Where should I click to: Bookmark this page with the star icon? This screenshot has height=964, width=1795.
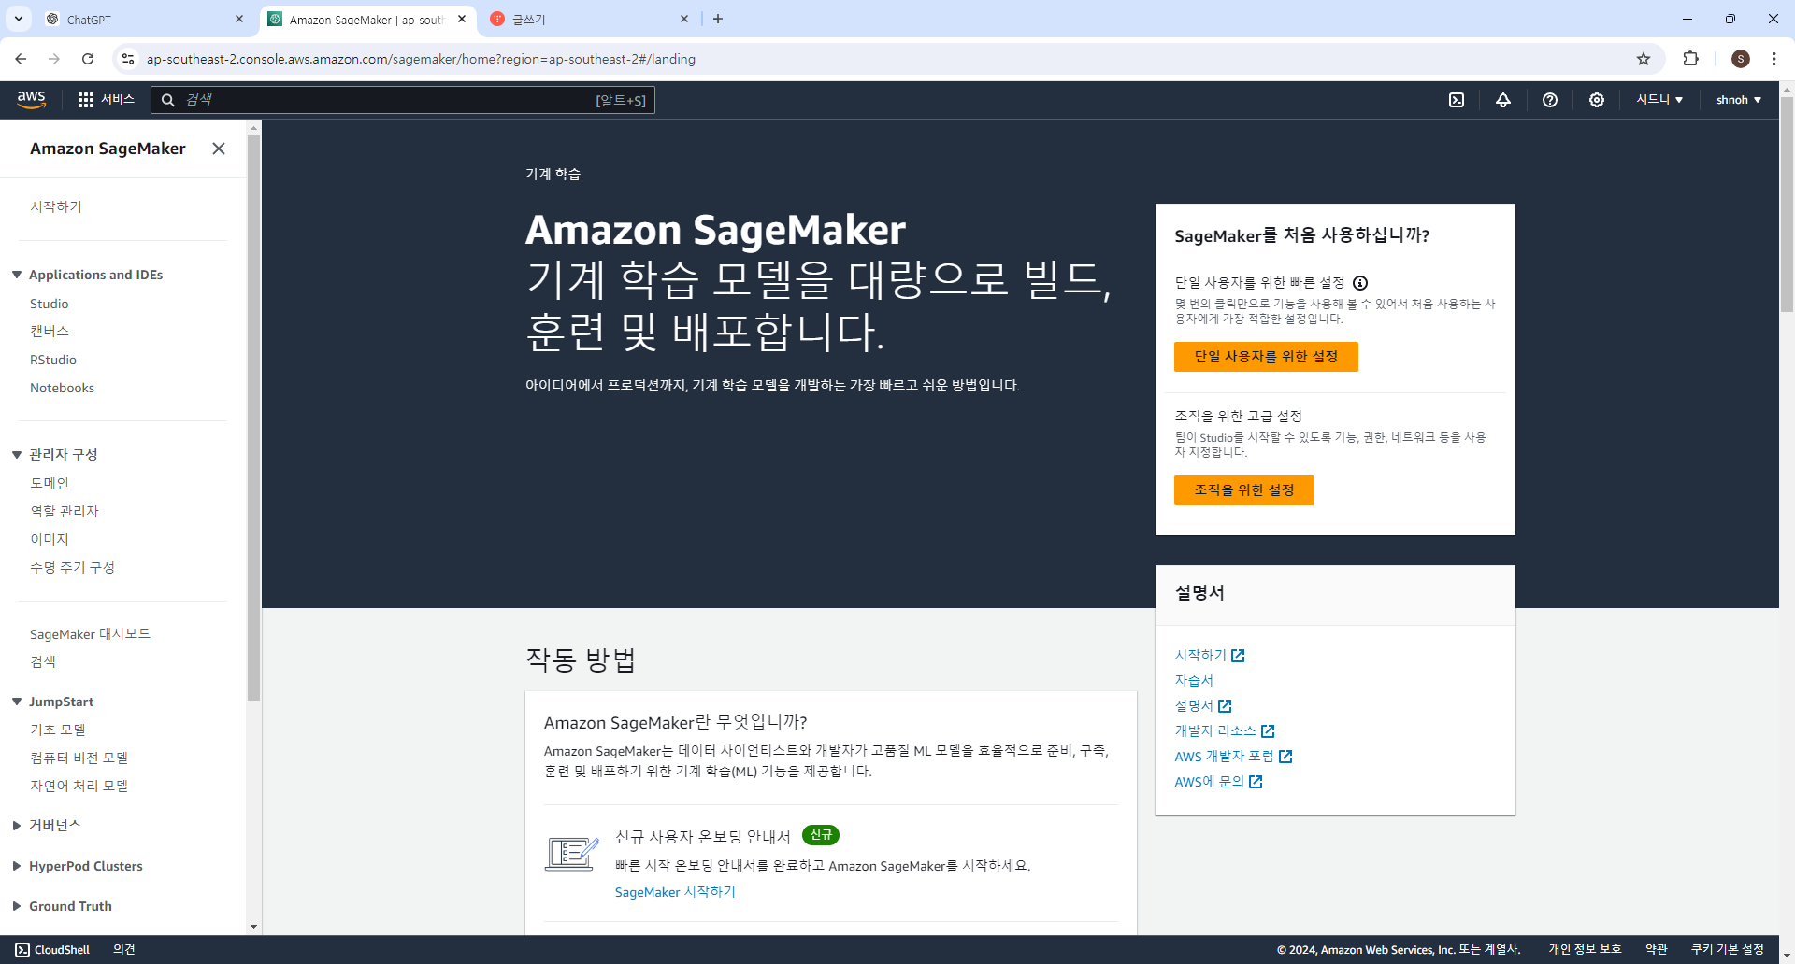pos(1644,59)
